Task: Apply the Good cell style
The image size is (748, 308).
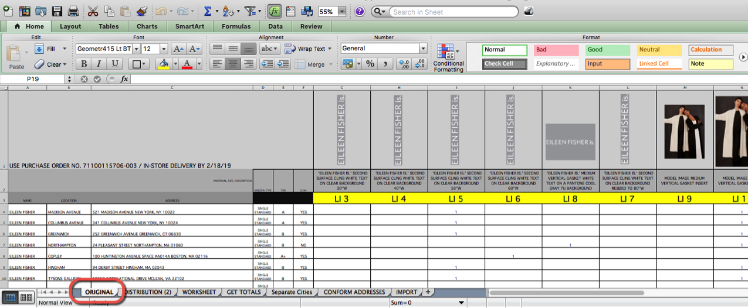Action: [607, 50]
